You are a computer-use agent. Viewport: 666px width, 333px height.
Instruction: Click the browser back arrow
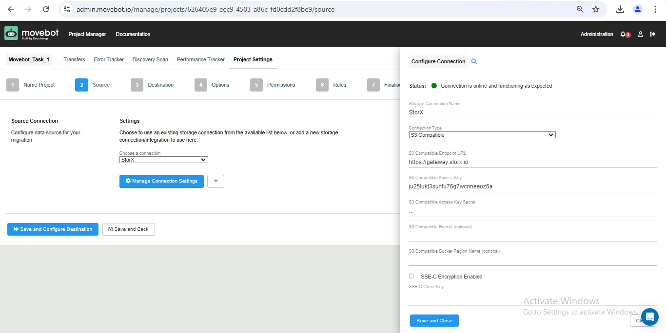[x=11, y=9]
